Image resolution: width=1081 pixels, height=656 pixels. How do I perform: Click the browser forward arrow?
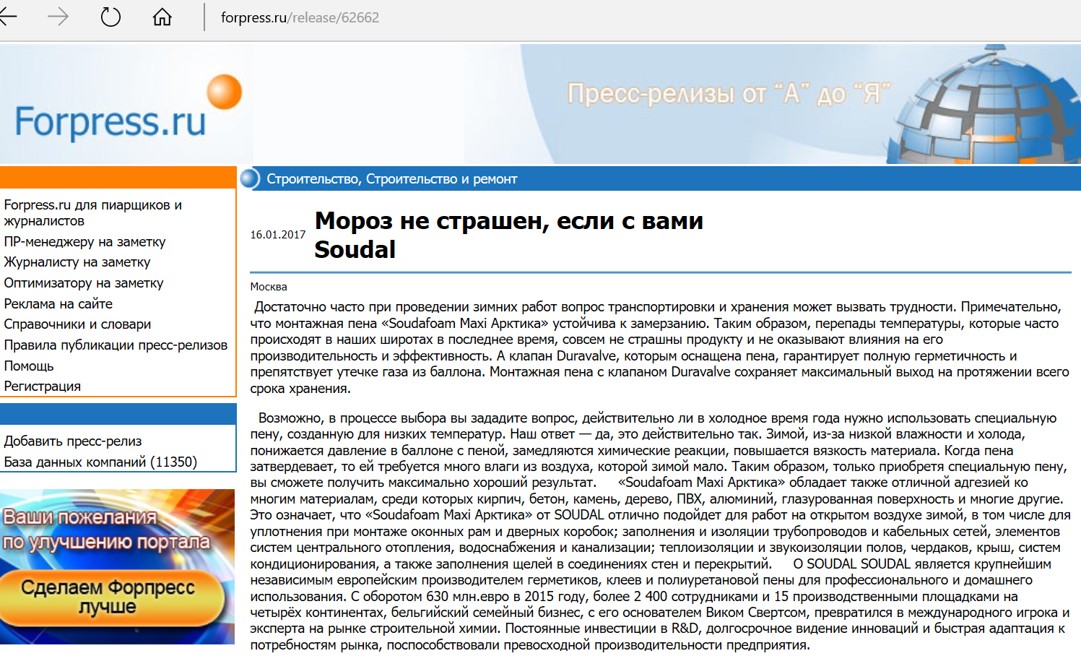tap(58, 17)
